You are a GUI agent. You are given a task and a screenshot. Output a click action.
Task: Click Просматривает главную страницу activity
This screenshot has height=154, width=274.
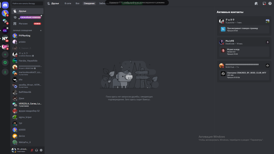pos(244,29)
